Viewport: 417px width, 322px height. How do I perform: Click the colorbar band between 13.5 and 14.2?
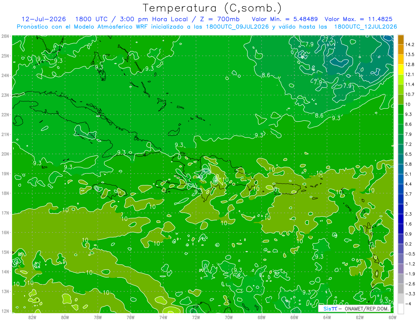(401, 49)
